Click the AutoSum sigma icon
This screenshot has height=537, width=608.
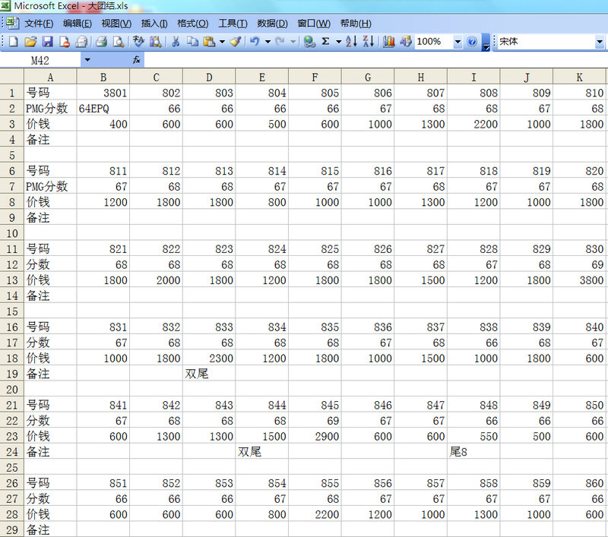tap(325, 42)
